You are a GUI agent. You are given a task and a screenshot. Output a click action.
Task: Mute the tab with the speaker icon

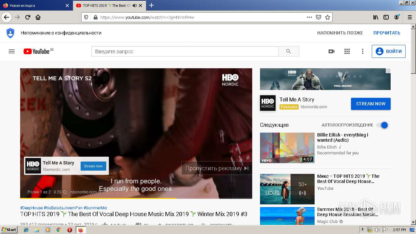(135, 6)
